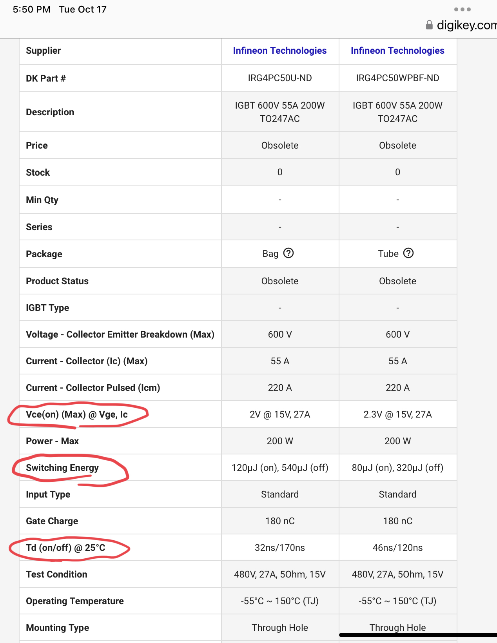Select the value 2V @ 15V, 27A
497x643 pixels.
pos(280,414)
